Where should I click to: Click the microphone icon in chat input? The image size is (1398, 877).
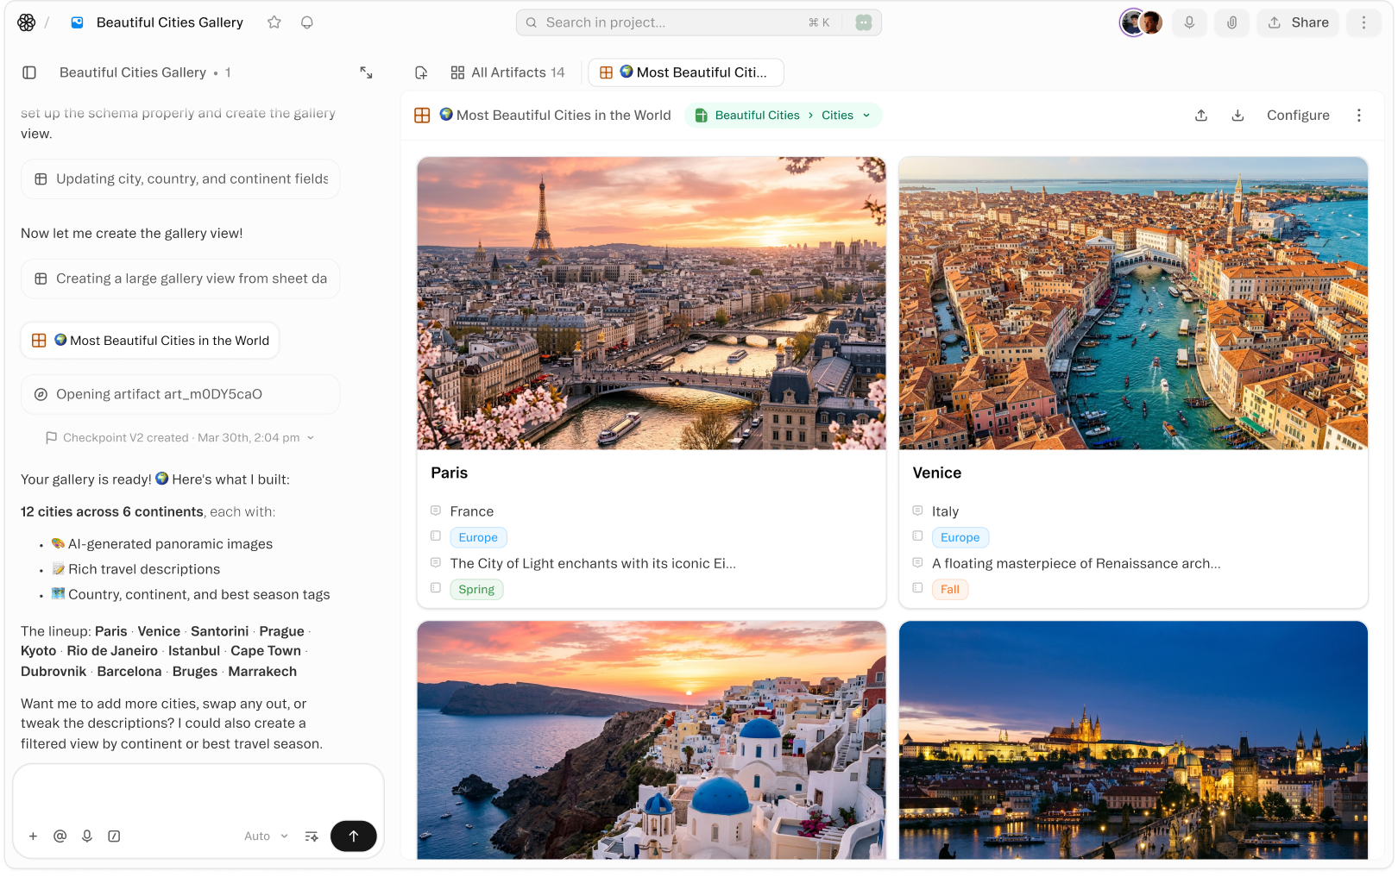(87, 836)
